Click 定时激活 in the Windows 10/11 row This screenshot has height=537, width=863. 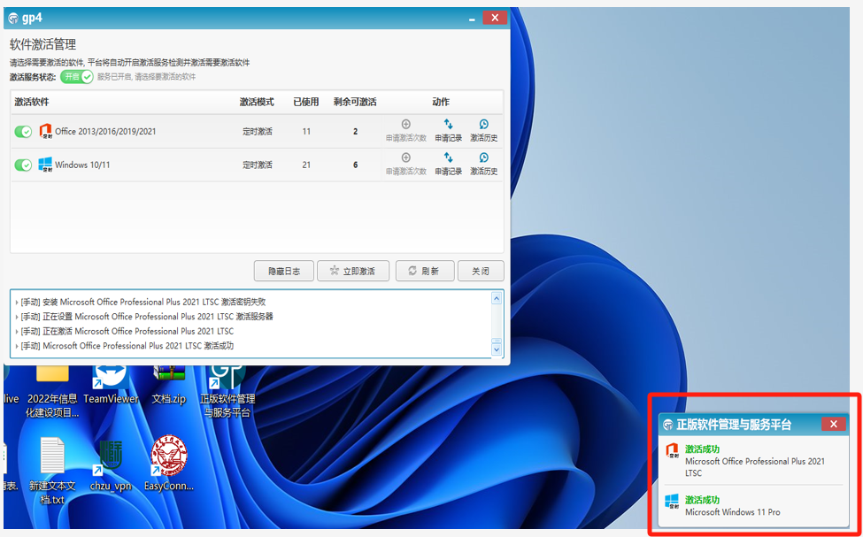coord(257,165)
